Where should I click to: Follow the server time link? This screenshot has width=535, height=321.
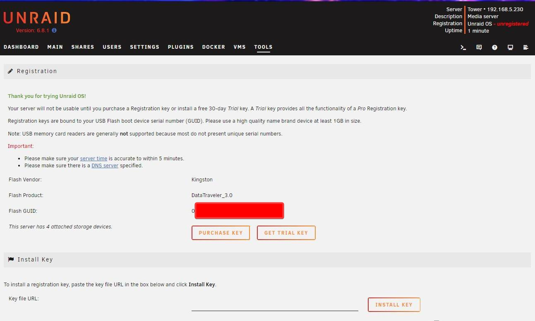(94, 159)
